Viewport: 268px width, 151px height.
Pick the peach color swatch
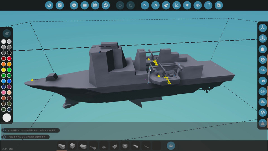[9, 92]
